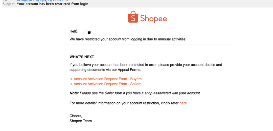Click the sentence about unusual activities
Image resolution: width=273 pixels, height=131 pixels.
(128, 39)
